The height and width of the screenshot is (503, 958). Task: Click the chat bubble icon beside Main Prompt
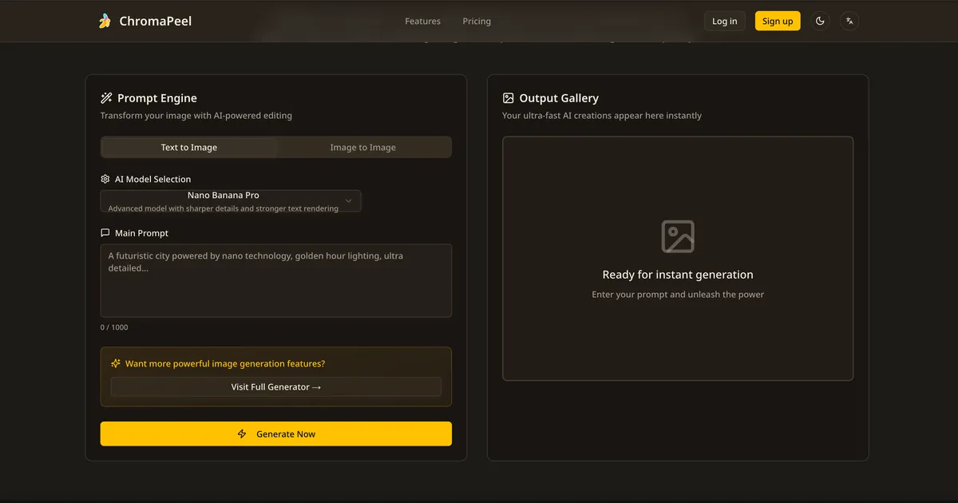tap(105, 233)
